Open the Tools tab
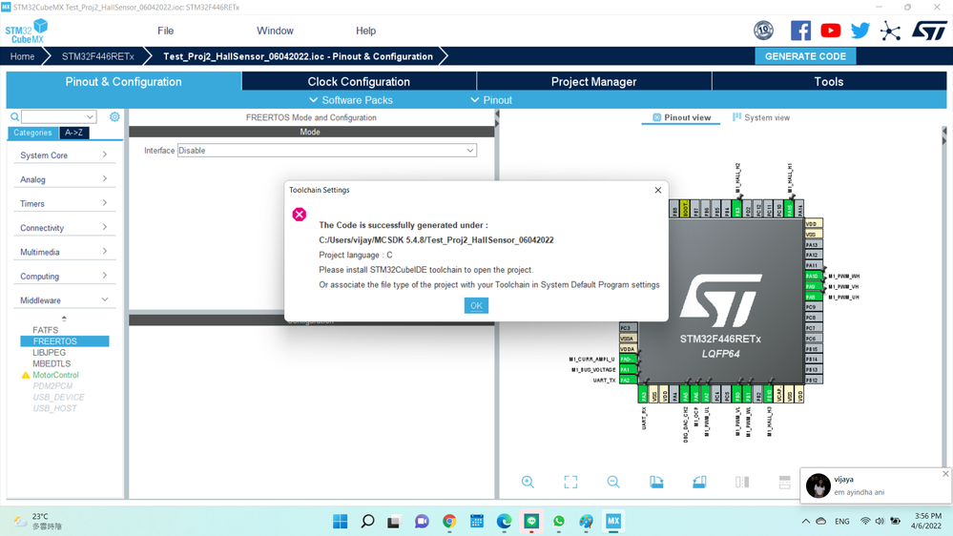 click(828, 81)
